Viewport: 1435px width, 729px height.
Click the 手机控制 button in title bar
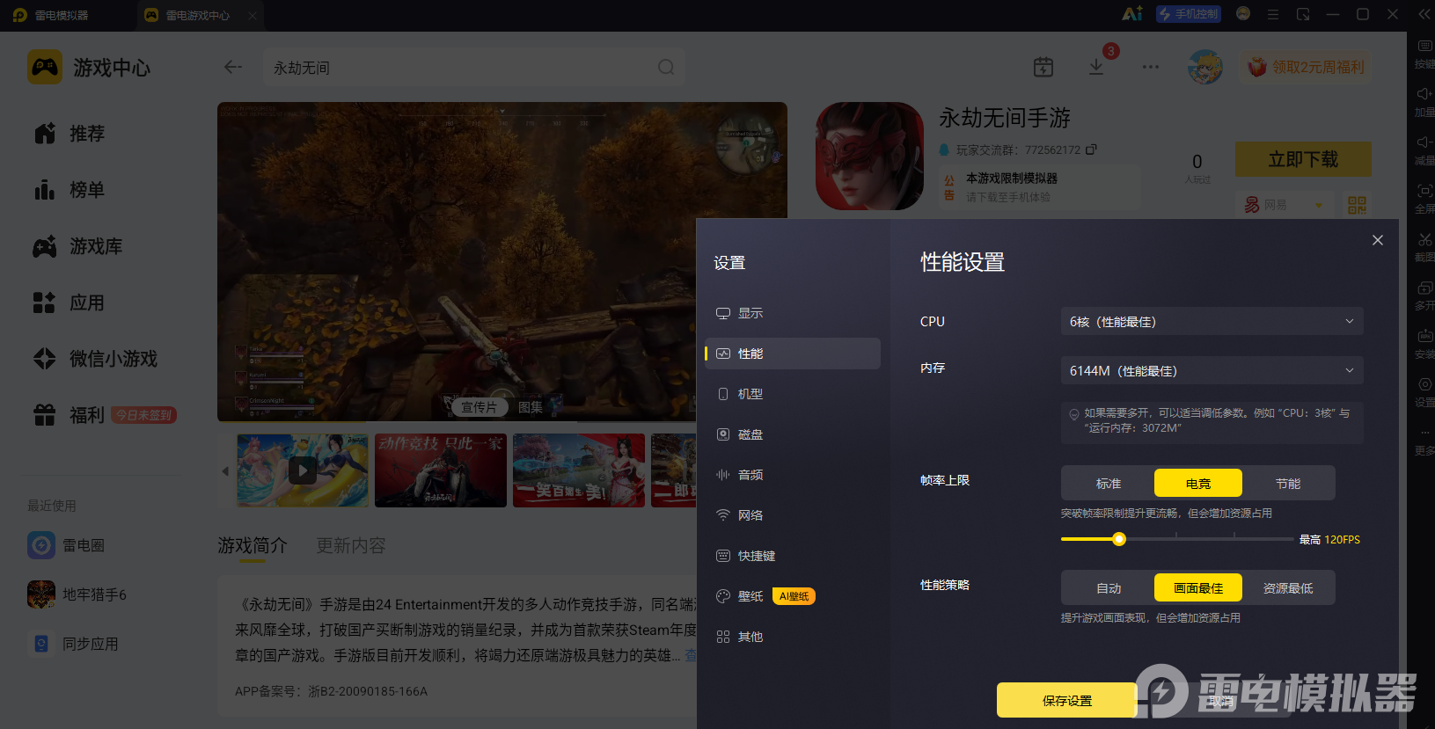tap(1189, 14)
